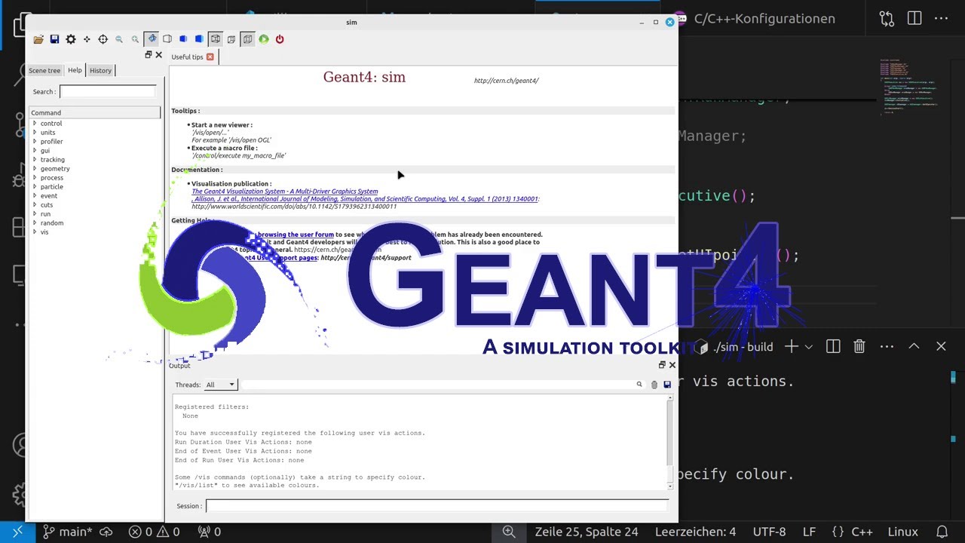This screenshot has height=543, width=965.
Task: Expand the gui command node
Action: click(35, 150)
